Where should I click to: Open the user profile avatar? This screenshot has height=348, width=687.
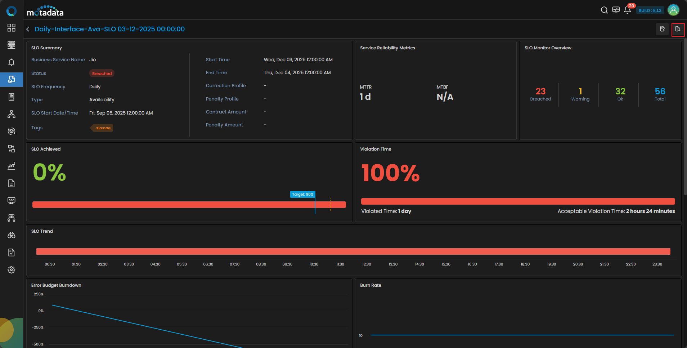673,10
